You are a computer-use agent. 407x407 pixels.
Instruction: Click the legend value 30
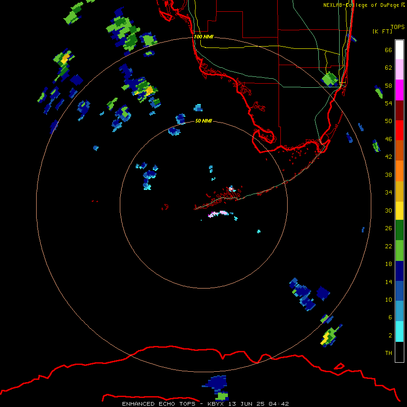388,210
